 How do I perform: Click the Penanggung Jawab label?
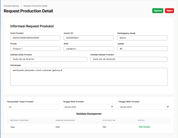126,33
